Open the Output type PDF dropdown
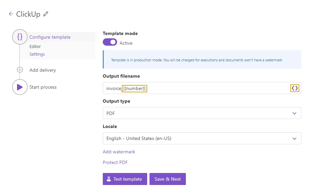314x195 pixels. click(x=202, y=113)
